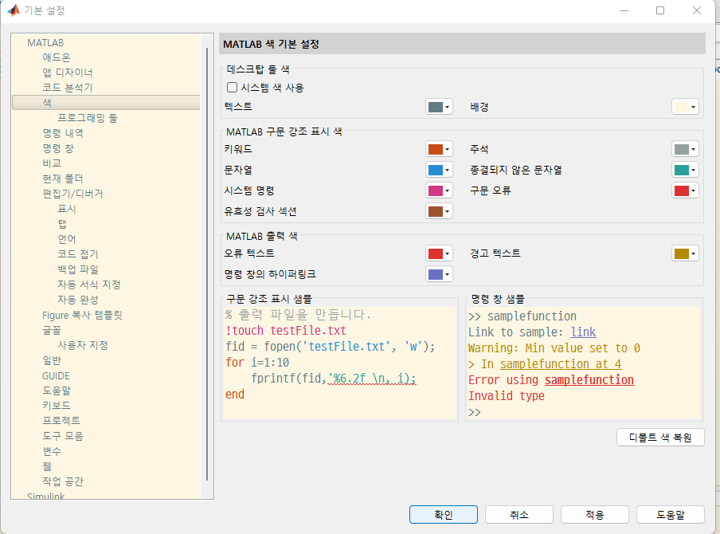Maximize the 기본 설정 window
This screenshot has height=534, width=720.
click(x=660, y=10)
